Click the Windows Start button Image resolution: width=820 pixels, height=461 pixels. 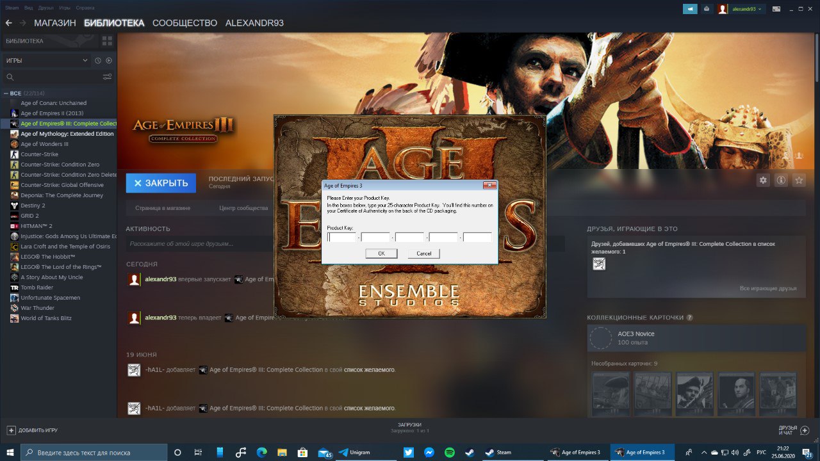(10, 452)
